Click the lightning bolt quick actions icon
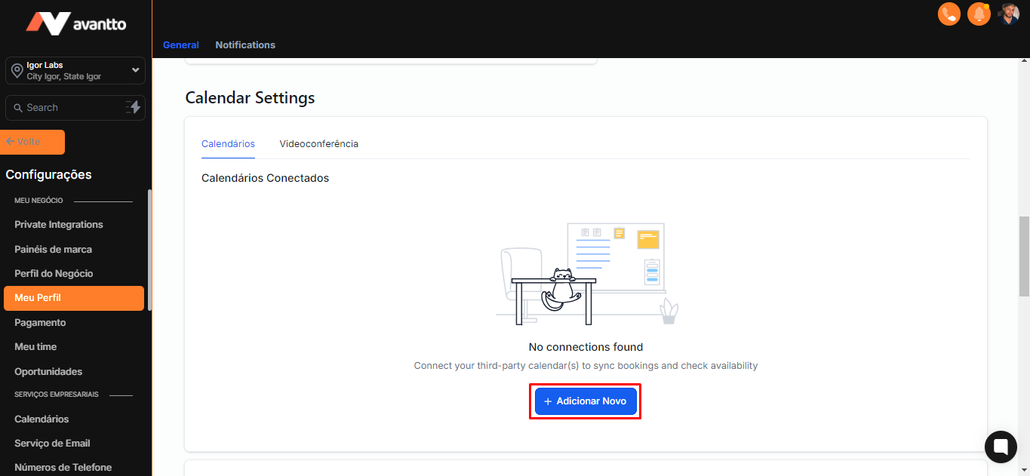 [x=134, y=108]
